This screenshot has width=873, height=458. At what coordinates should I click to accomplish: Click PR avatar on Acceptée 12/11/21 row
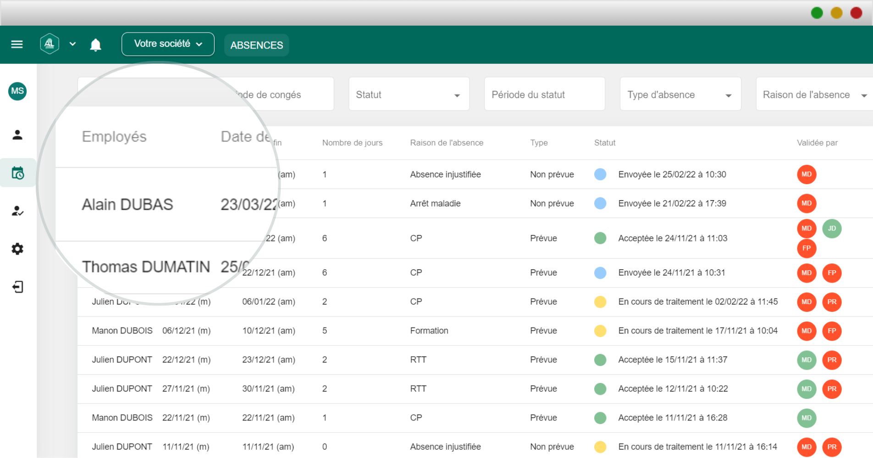point(832,389)
